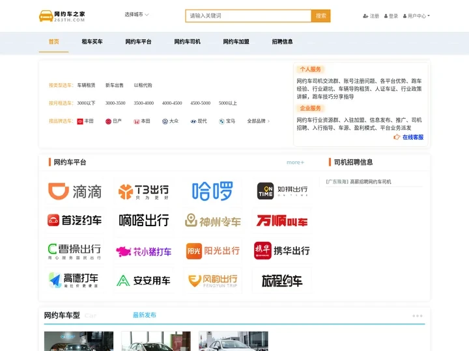Screen dimensions: 469x351
Task: Open the 网约车司机 nav tab
Action: pyautogui.click(x=187, y=42)
